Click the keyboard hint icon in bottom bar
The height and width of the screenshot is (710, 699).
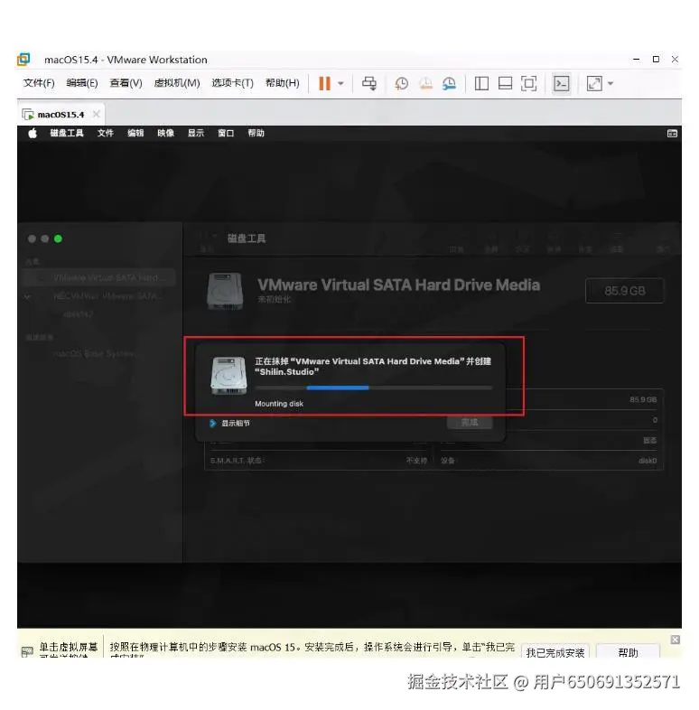pos(27,651)
